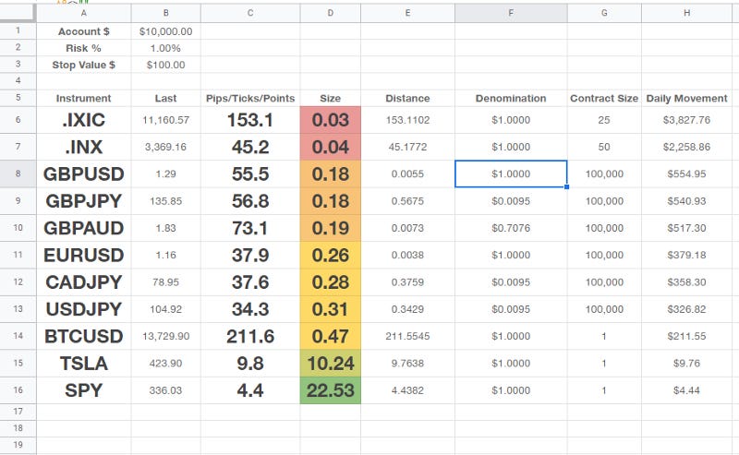Select column G header

coord(604,13)
